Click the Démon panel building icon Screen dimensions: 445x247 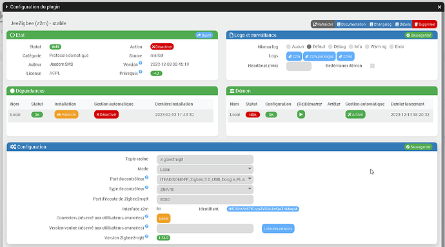point(232,91)
